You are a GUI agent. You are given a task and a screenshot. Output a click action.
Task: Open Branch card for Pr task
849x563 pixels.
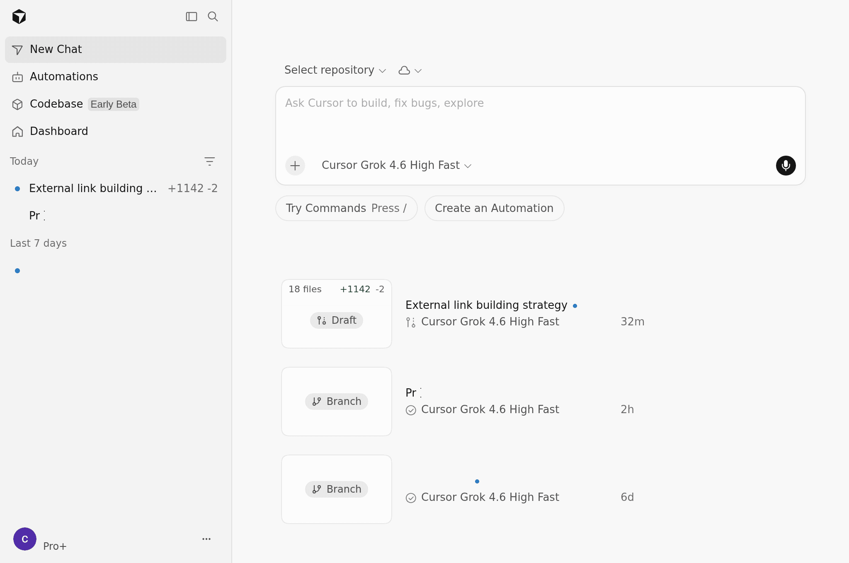tap(337, 402)
